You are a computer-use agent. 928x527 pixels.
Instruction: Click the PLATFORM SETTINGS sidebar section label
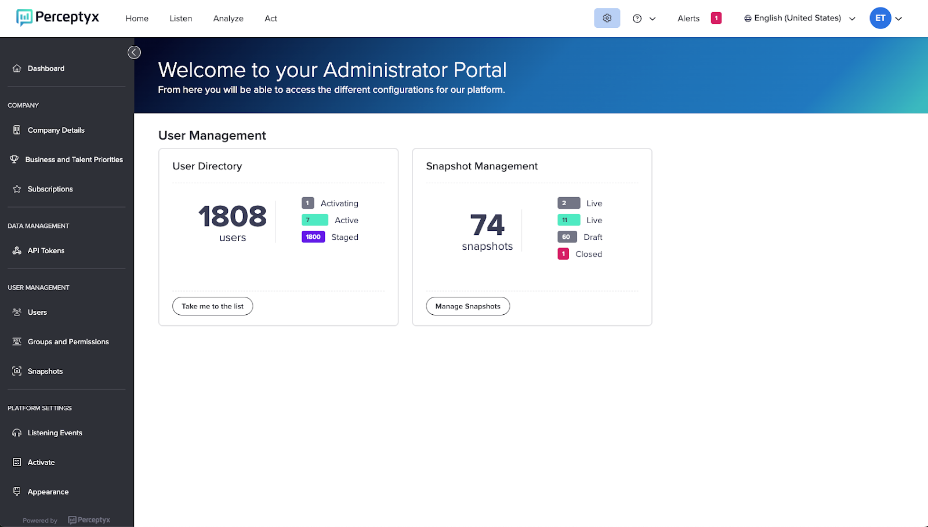[x=40, y=408]
